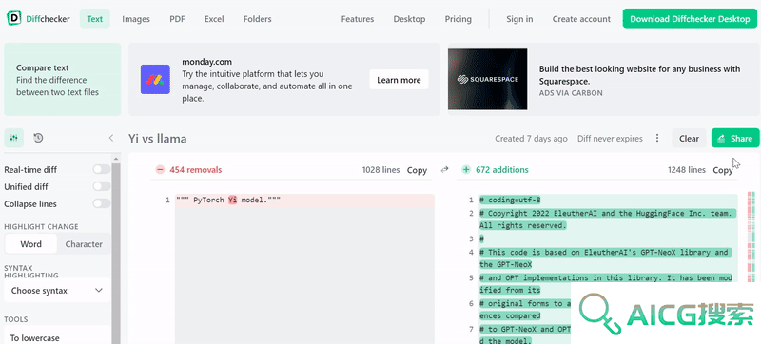The height and width of the screenshot is (344, 761).
Task: Turn on the Unified diff toggle
Action: pos(102,186)
